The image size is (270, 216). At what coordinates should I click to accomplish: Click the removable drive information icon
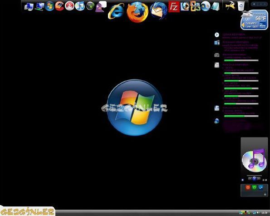(217, 108)
